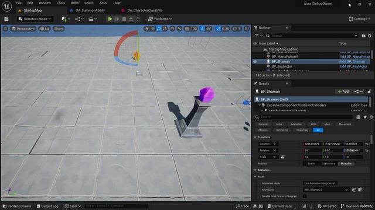375x210 pixels.
Task: Open the Details panel settings gear
Action: pyautogui.click(x=371, y=117)
